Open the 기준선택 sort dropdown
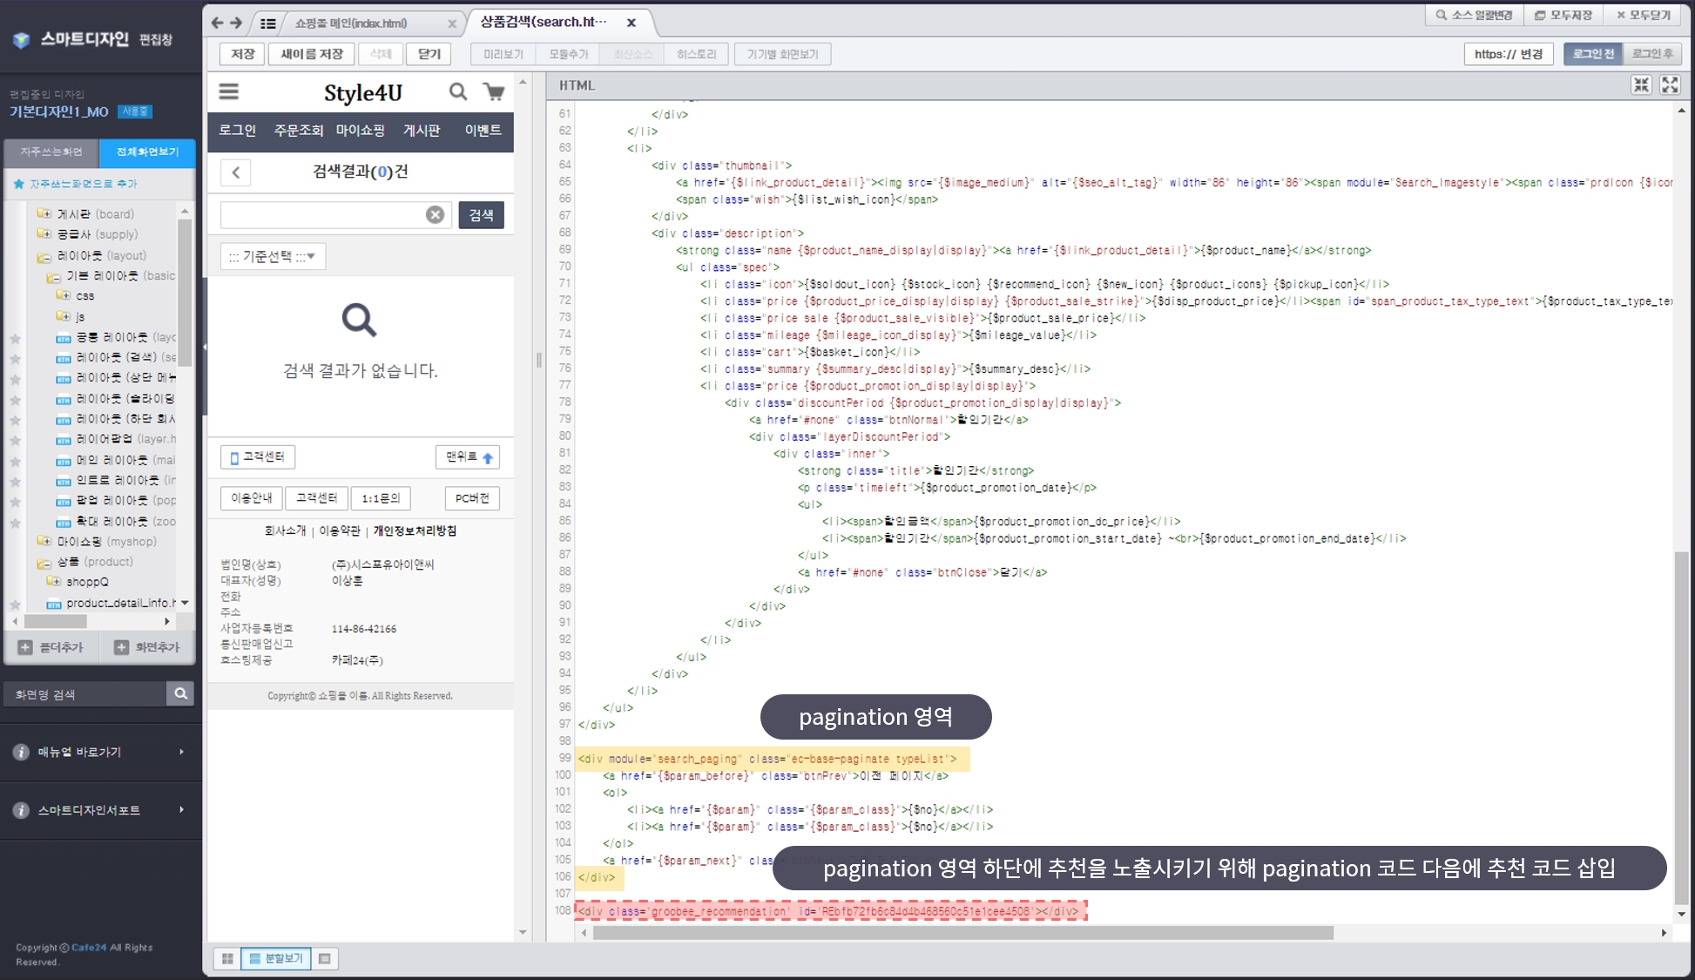The width and height of the screenshot is (1695, 980). [x=273, y=256]
